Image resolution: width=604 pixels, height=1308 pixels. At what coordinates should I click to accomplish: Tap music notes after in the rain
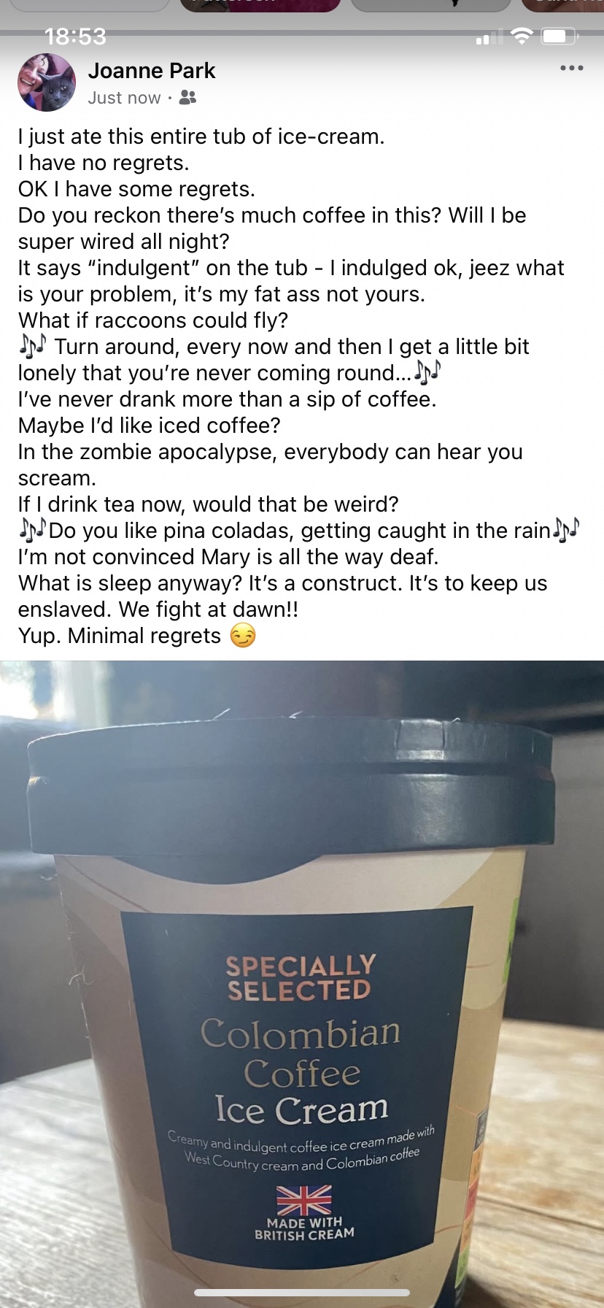coord(566,529)
